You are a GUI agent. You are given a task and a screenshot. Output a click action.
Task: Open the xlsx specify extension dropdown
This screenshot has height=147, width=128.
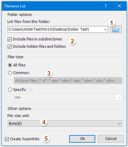[x=119, y=97]
